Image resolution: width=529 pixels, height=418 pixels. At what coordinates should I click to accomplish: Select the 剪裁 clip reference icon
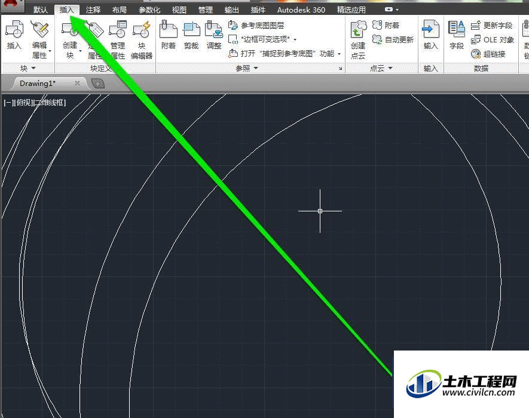point(191,29)
